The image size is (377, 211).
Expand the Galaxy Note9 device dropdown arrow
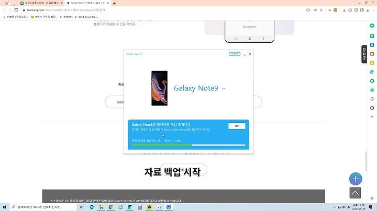(224, 89)
